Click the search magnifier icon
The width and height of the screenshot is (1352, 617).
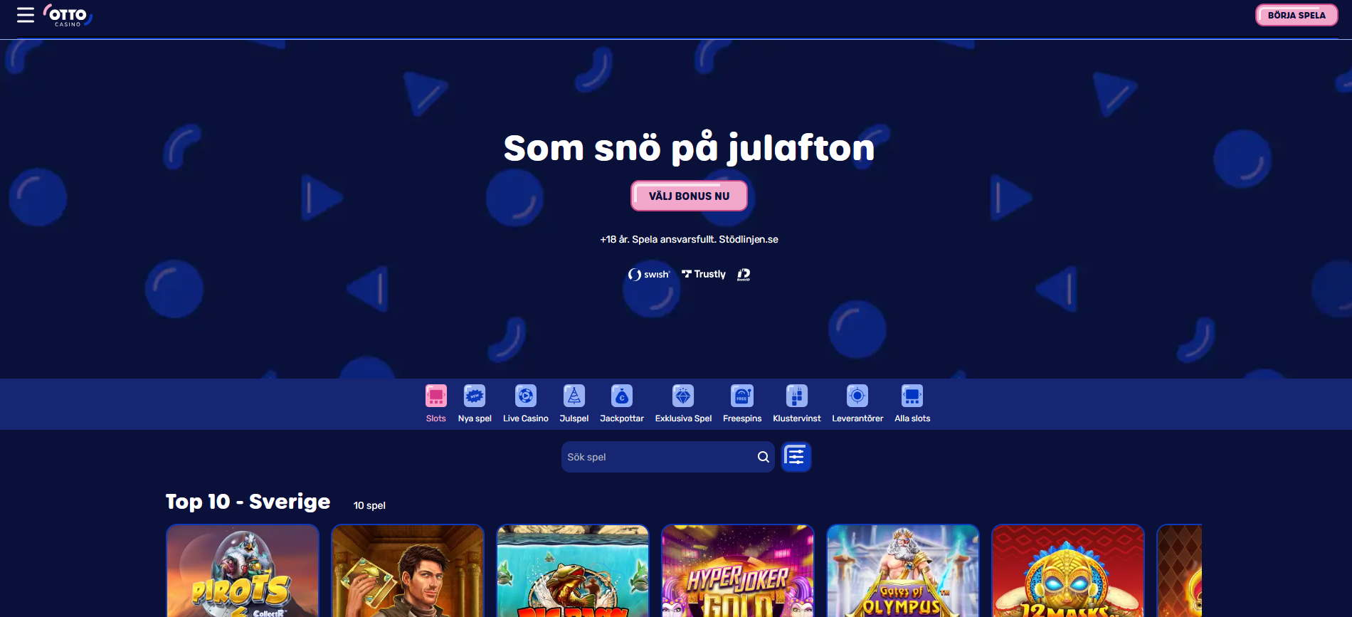pyautogui.click(x=763, y=457)
